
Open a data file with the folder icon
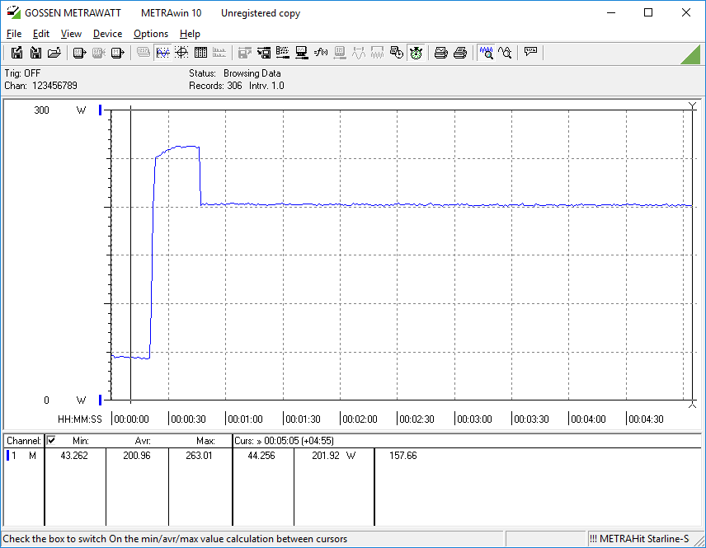click(54, 53)
